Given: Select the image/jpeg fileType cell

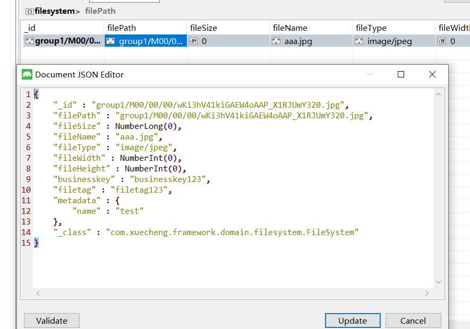Looking at the screenshot, I should [x=394, y=41].
